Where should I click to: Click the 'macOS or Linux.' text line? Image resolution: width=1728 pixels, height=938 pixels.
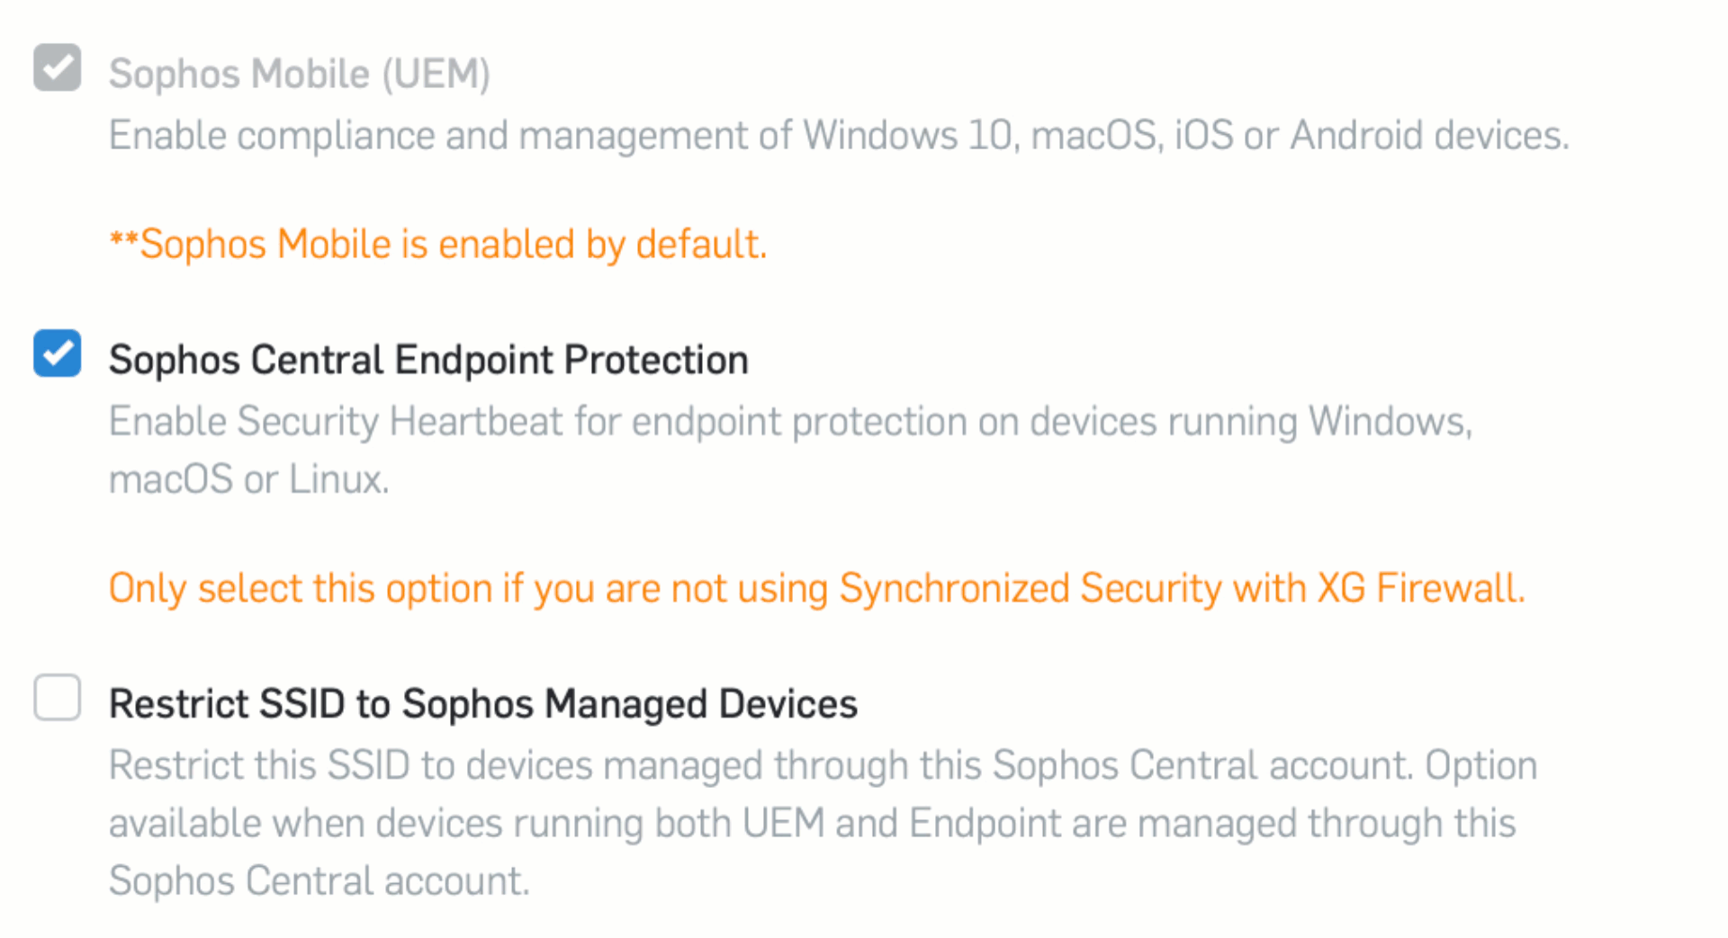249,479
